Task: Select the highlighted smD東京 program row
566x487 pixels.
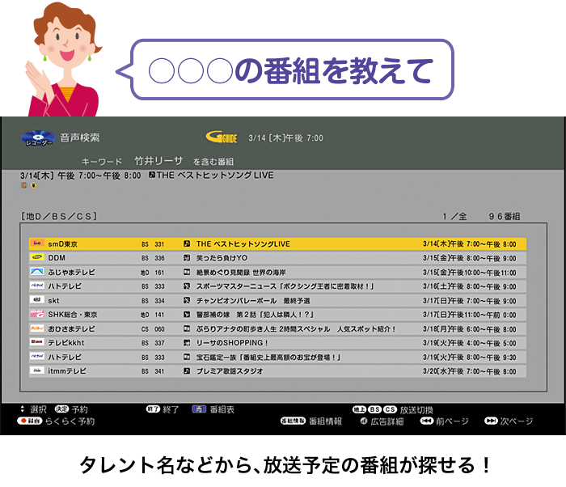Action: click(x=277, y=243)
